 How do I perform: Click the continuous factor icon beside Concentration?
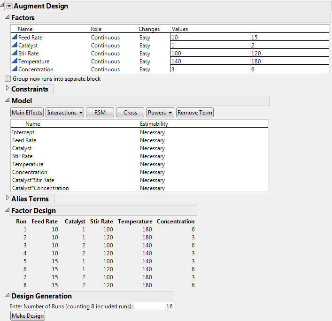[x=15, y=69]
